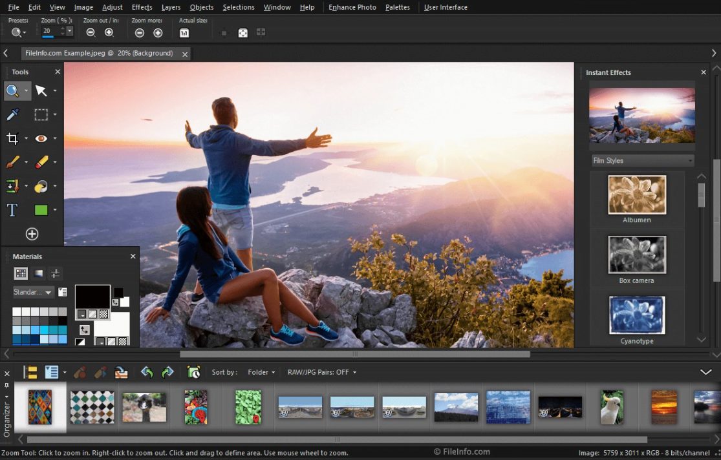Open the Adjust menu

pos(112,7)
